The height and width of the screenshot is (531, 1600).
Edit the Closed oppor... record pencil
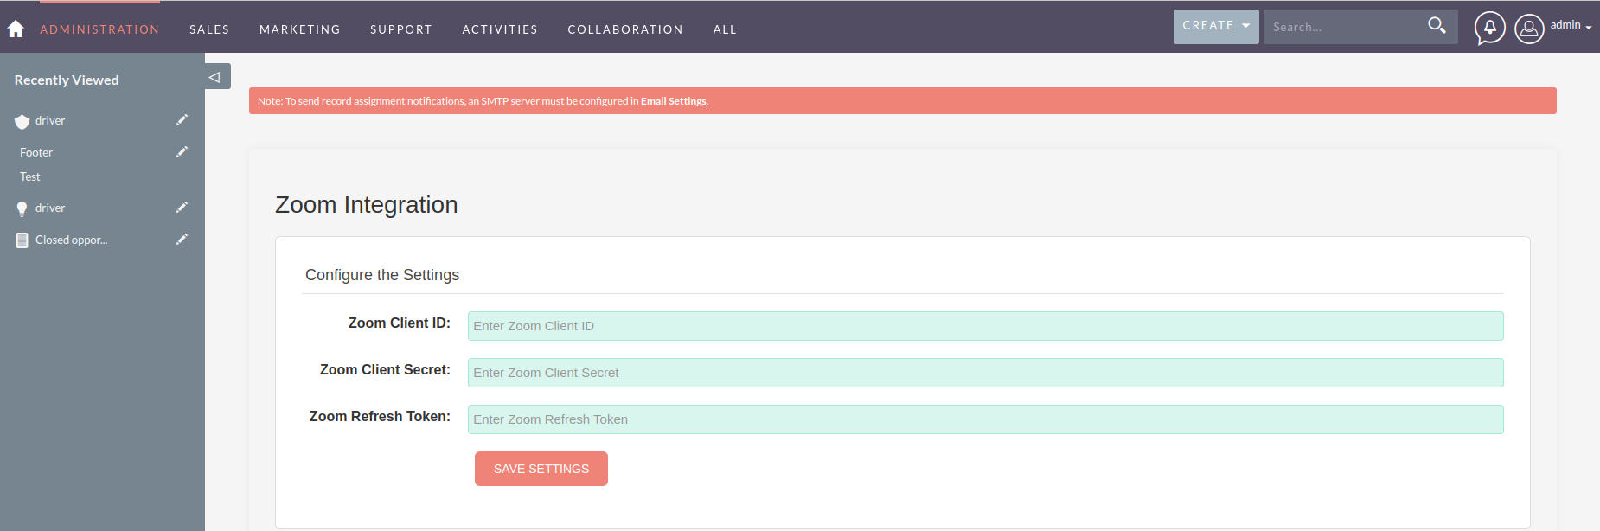[x=182, y=240]
